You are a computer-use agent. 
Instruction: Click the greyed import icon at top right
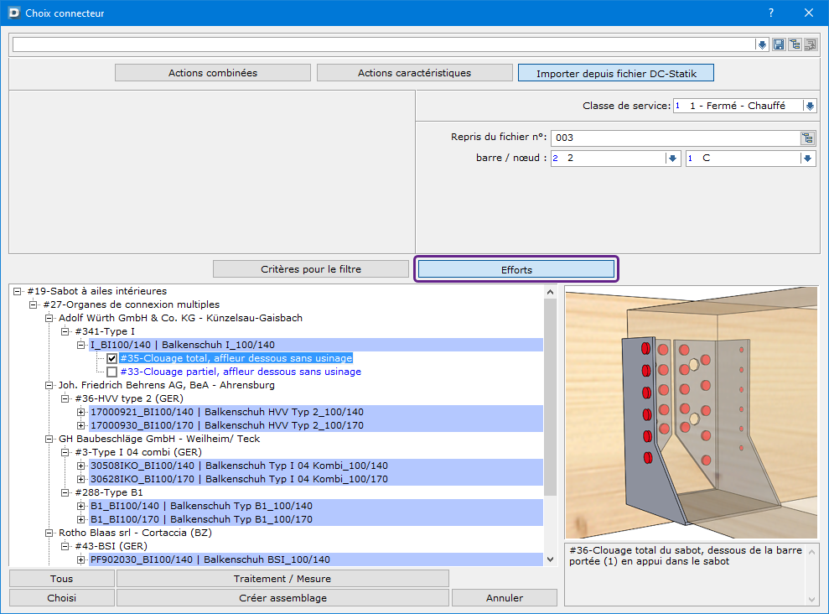810,44
